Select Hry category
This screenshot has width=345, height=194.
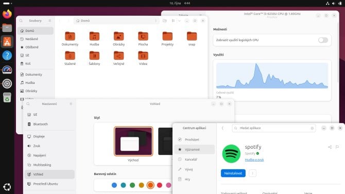(195, 179)
